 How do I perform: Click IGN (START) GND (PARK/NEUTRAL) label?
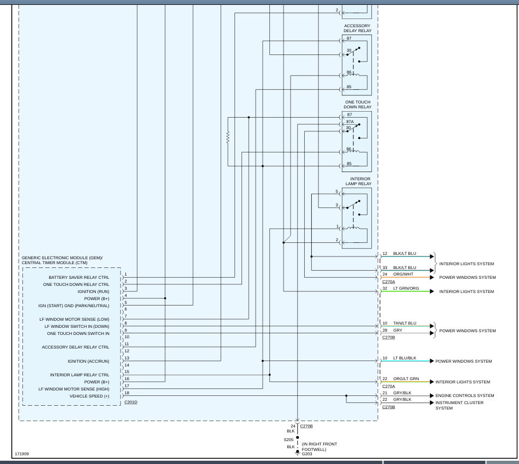click(x=74, y=306)
